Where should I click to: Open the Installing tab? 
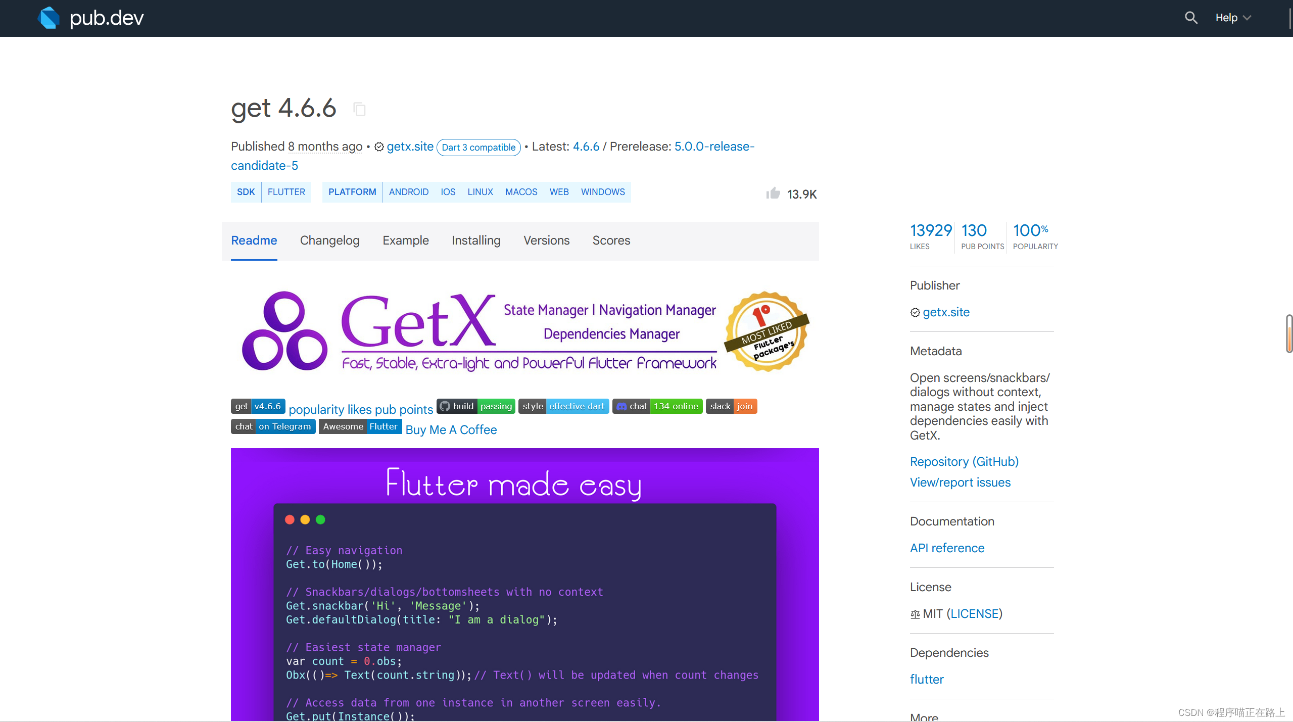coord(476,240)
